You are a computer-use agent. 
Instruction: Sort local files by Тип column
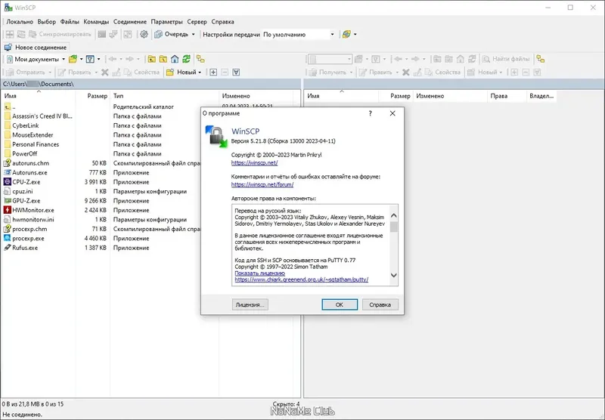[x=164, y=96]
